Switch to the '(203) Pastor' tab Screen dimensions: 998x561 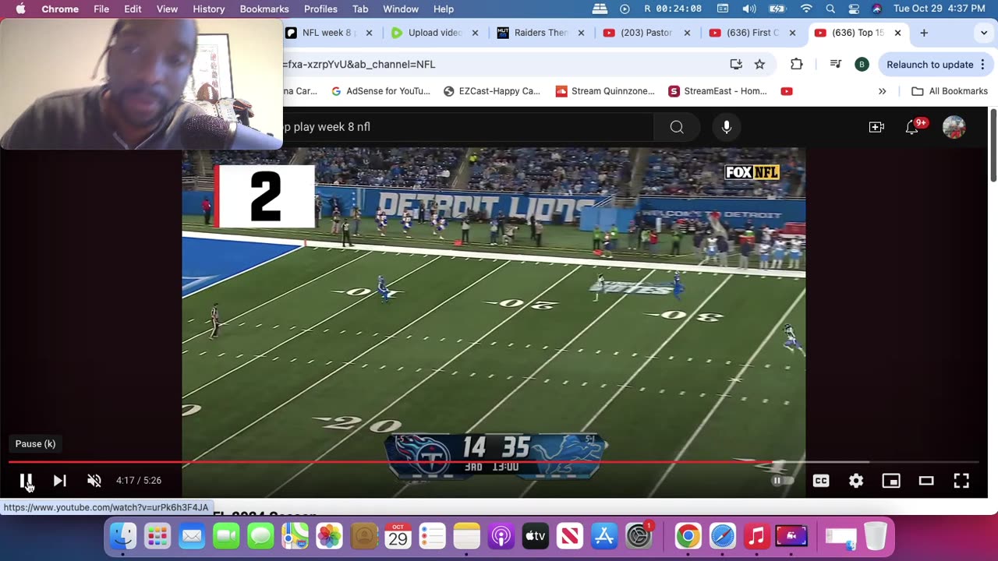click(x=646, y=33)
